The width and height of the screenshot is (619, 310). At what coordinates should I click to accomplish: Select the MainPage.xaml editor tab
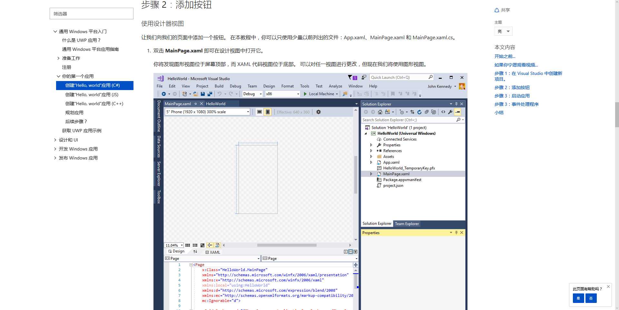coord(178,104)
